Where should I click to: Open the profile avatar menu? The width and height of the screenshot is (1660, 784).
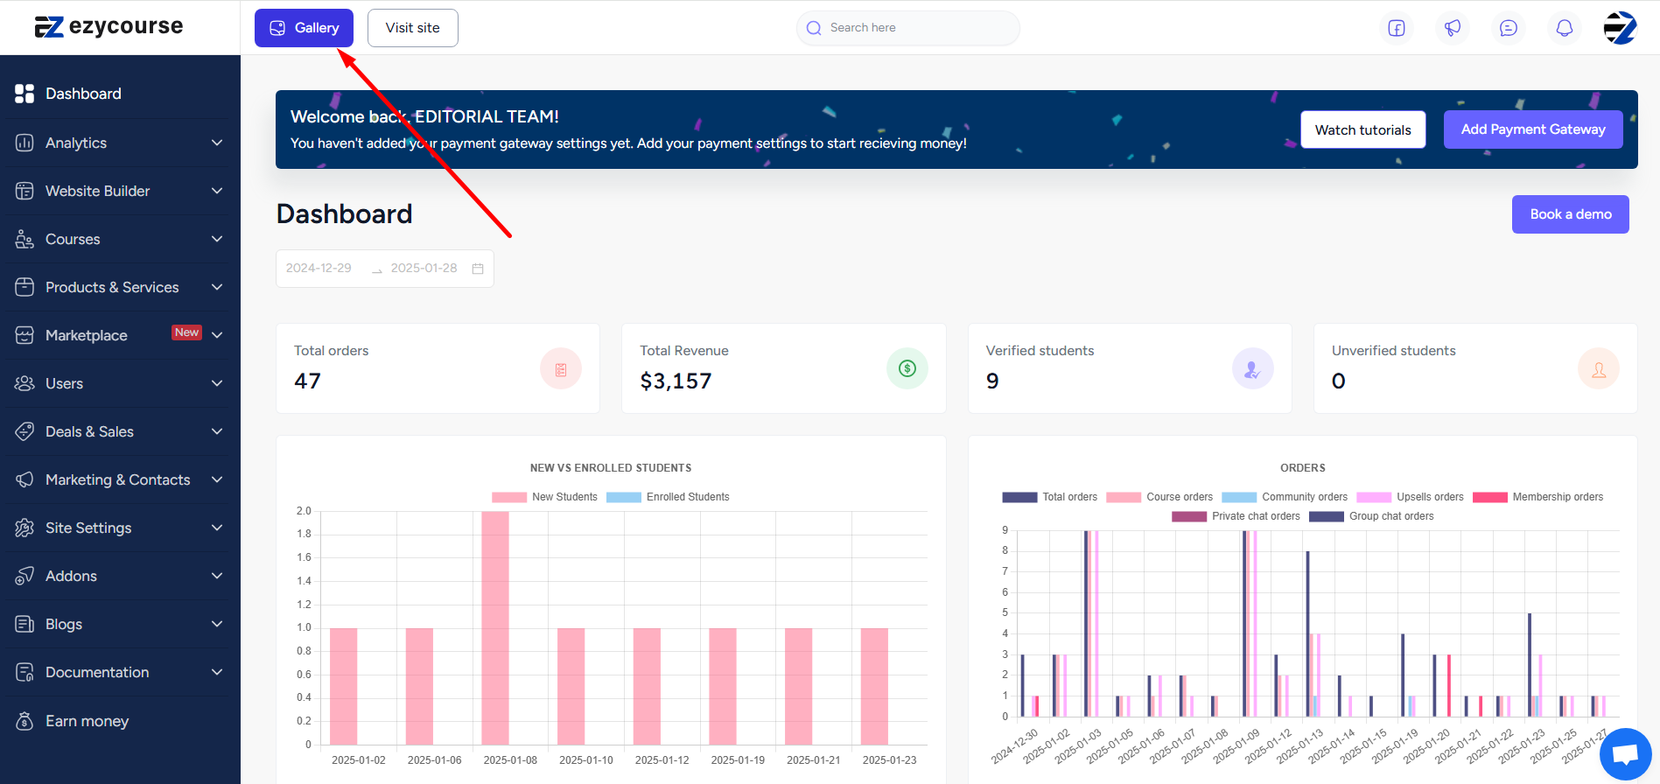tap(1620, 28)
